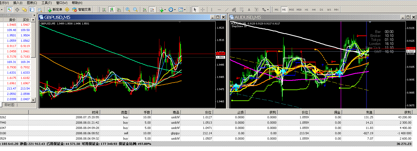Image resolution: width=417 pixels, height=151 pixels.
Task: Open the 图表(C) menu
Action: click(x=32, y=3)
